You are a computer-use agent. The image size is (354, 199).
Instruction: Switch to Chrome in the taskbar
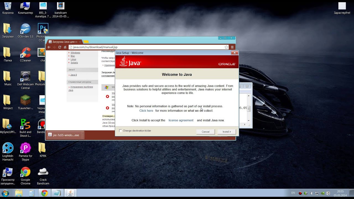(x=45, y=193)
